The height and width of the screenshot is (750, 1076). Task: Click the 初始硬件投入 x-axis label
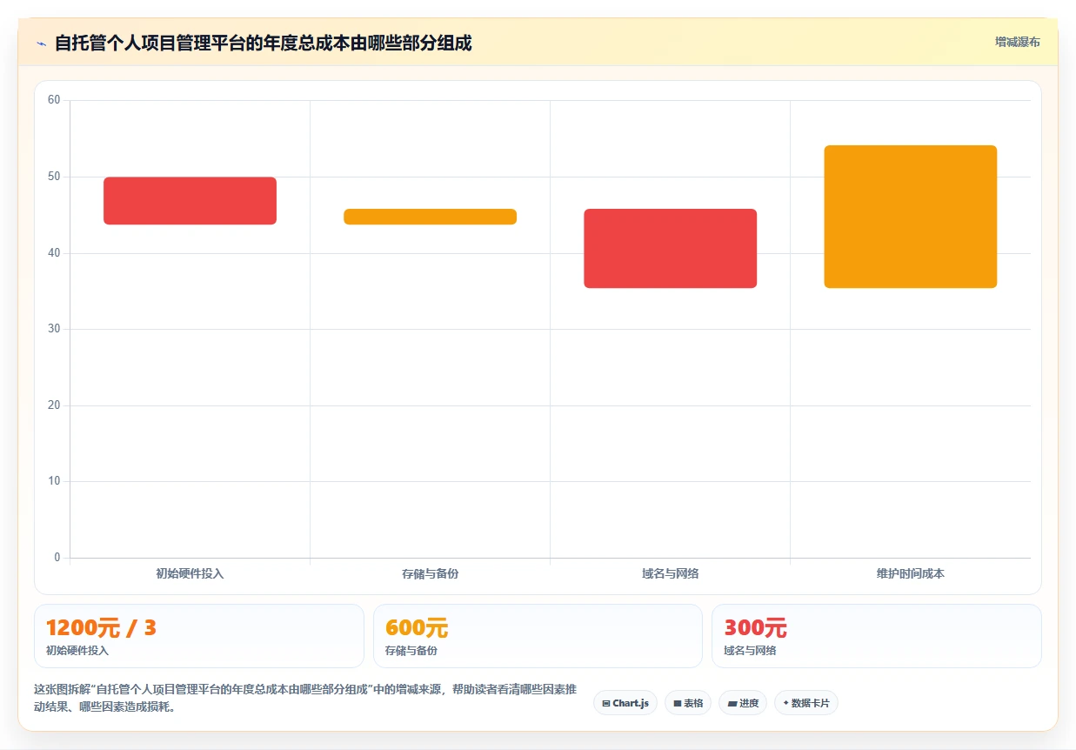(x=190, y=574)
